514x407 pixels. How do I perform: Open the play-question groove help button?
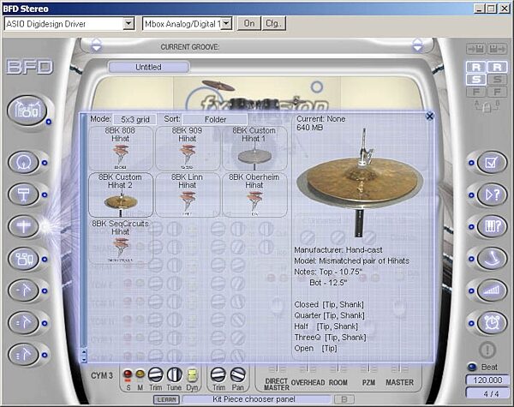click(x=492, y=195)
